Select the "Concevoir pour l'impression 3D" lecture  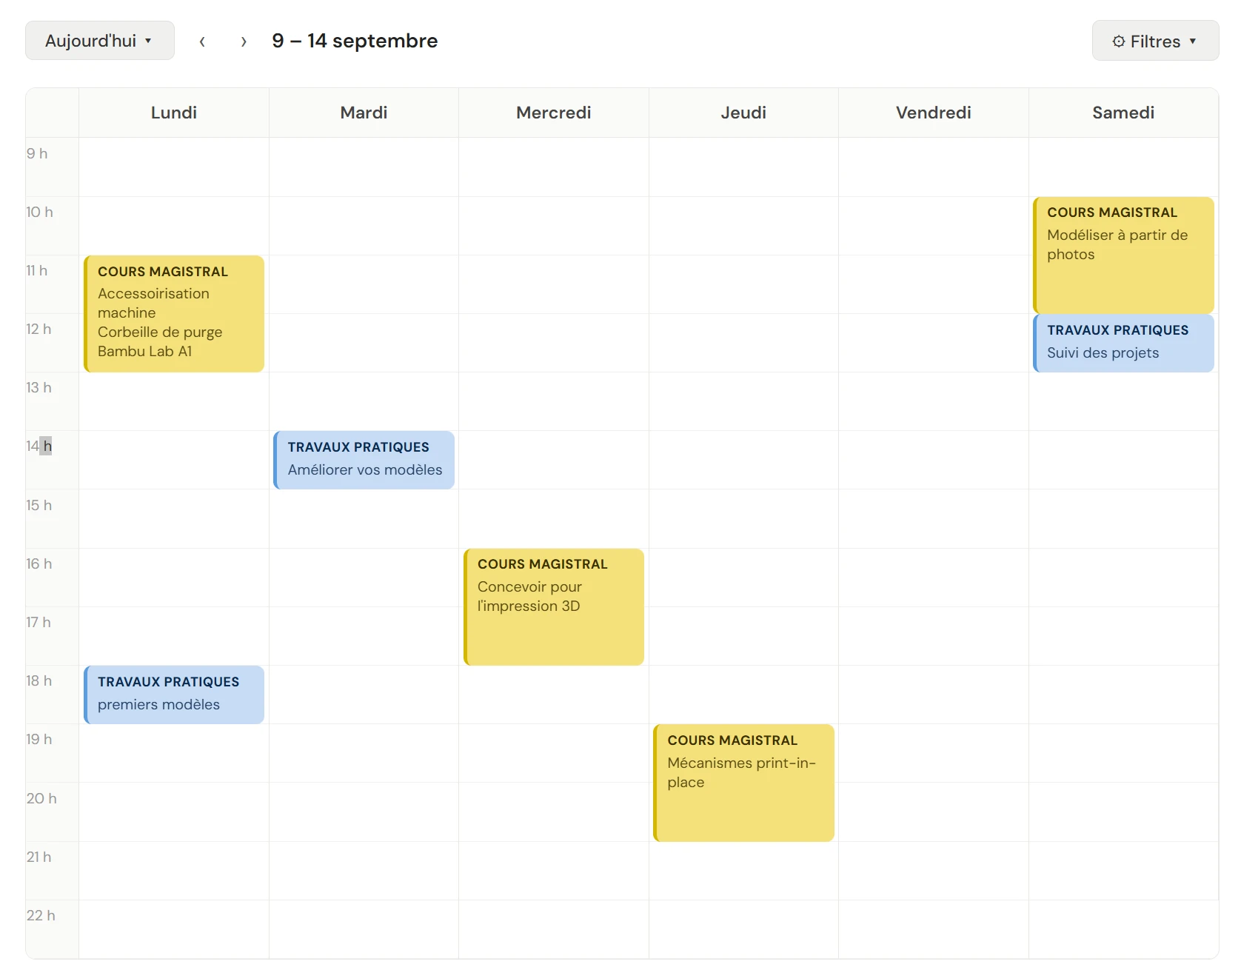point(553,606)
